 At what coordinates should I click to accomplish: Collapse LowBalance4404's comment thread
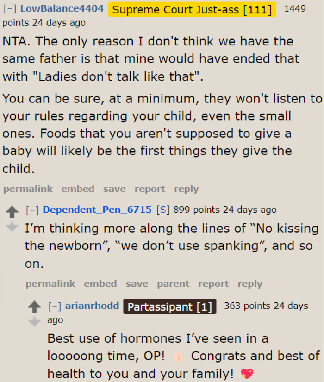coord(10,8)
